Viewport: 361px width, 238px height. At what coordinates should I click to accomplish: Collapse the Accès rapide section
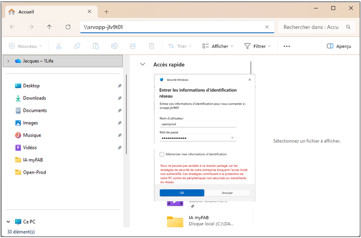point(143,65)
